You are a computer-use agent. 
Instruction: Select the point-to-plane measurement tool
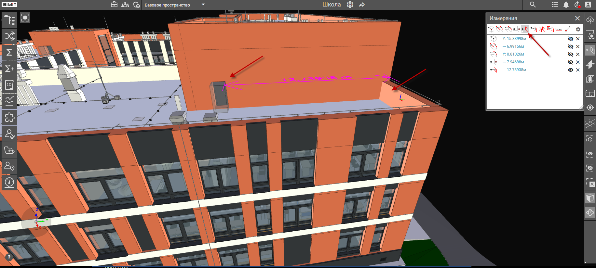click(525, 29)
